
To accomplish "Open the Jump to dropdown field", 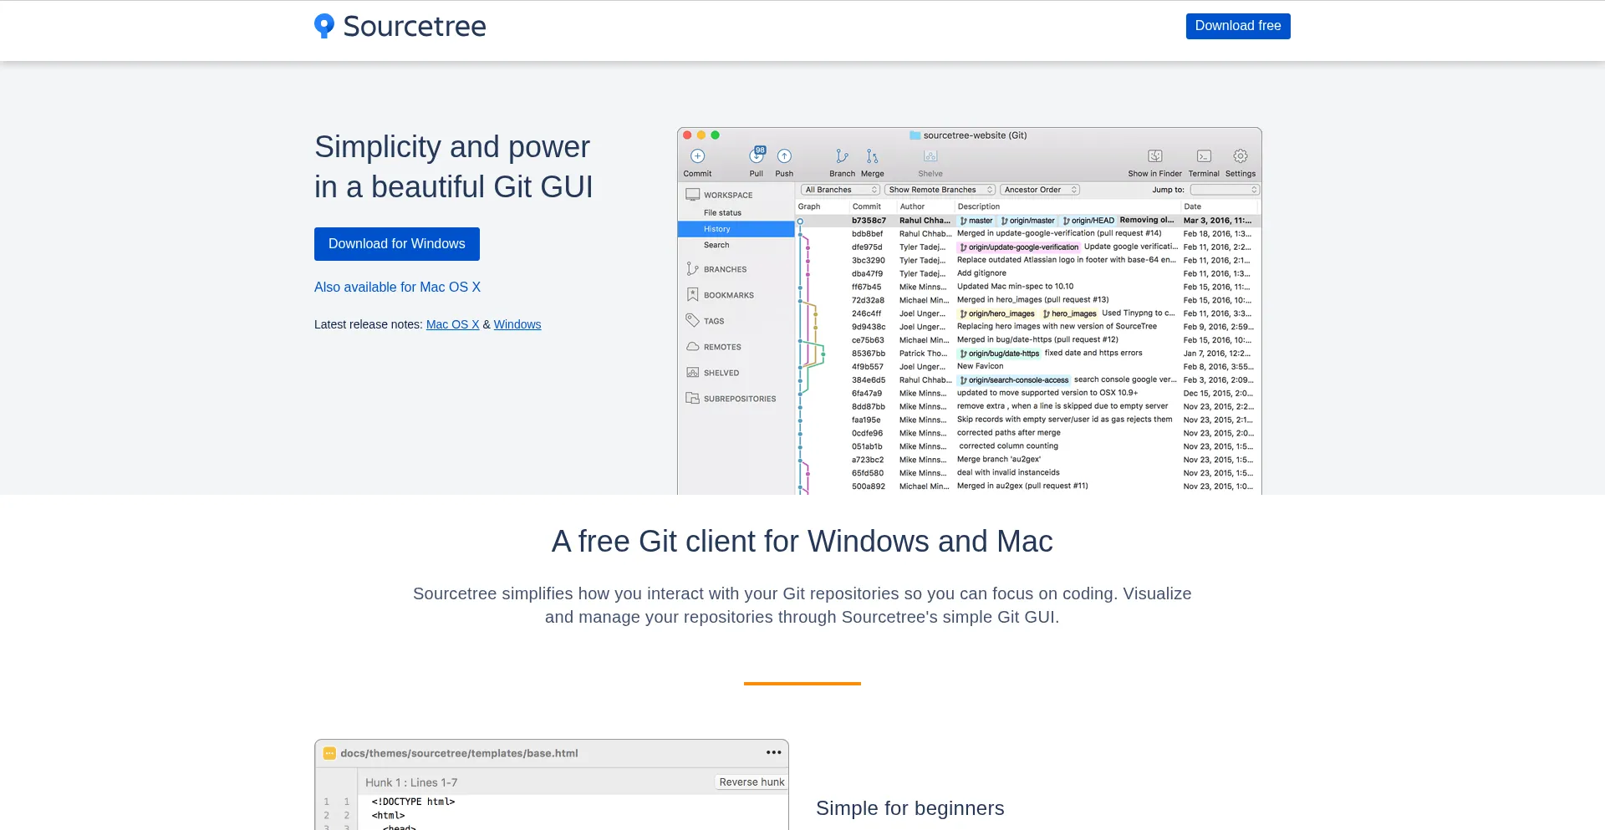I will [x=1225, y=190].
